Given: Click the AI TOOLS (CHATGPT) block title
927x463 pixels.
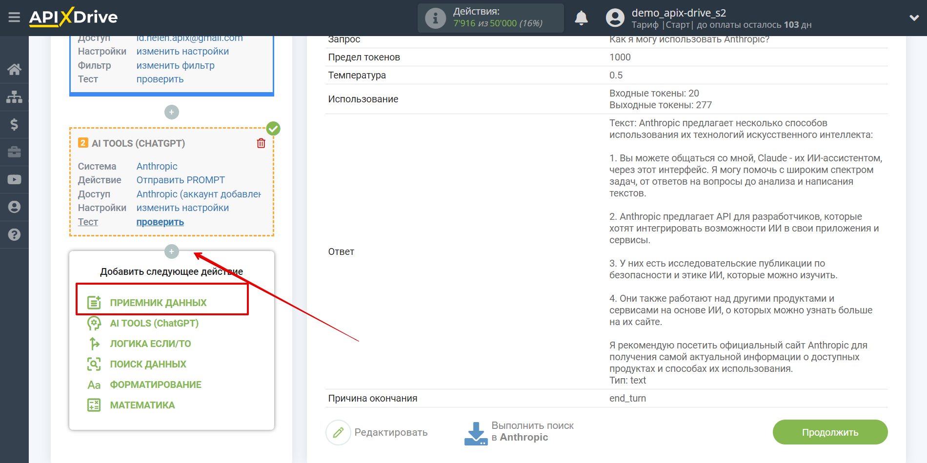Looking at the screenshot, I should [138, 143].
